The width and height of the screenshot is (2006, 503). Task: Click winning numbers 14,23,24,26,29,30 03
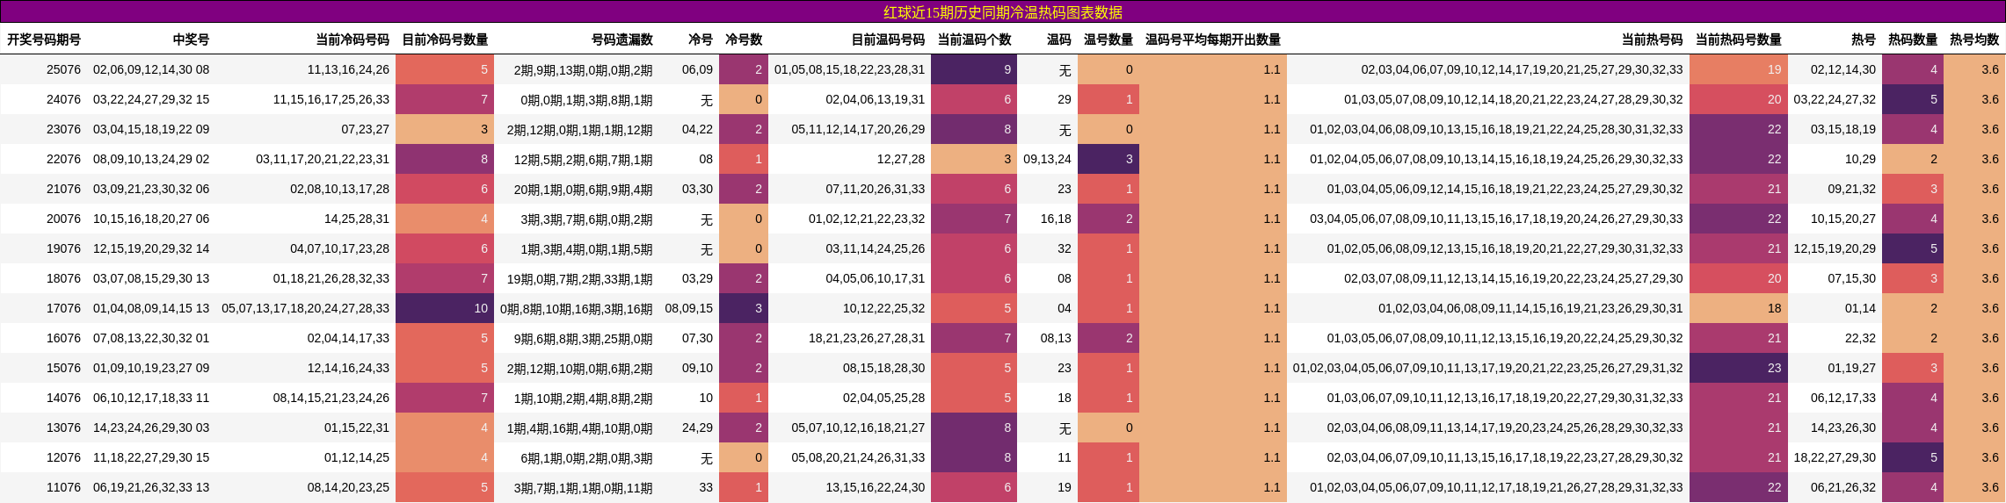pyautogui.click(x=151, y=428)
